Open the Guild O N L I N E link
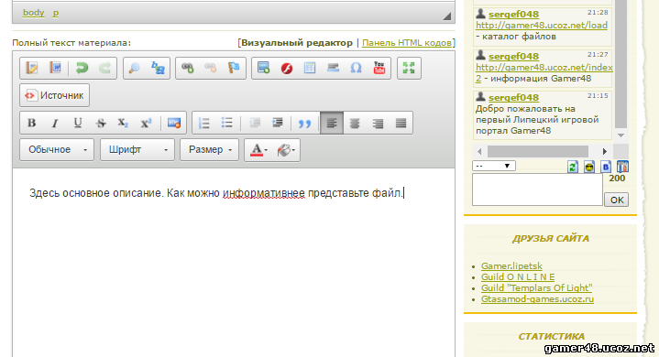Viewport: 659px width, 357px height. click(x=518, y=276)
